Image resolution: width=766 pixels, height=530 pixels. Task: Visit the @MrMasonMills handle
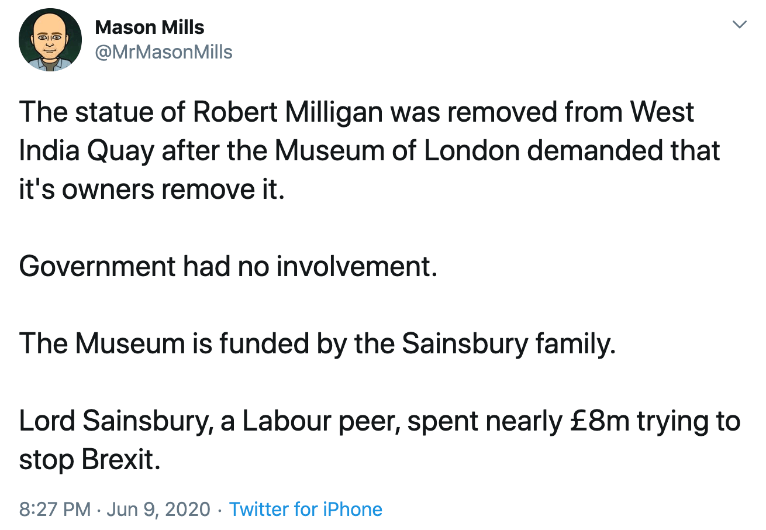click(164, 52)
